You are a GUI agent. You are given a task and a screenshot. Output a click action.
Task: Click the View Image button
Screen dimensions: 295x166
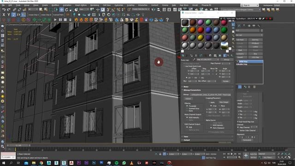224,102
